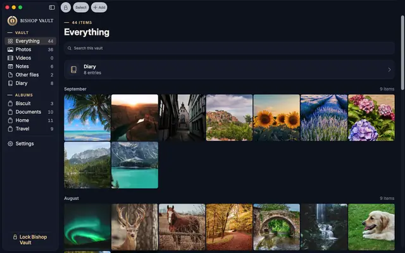Click the lock icon in toolbar
This screenshot has width=405, height=253.
click(x=66, y=8)
